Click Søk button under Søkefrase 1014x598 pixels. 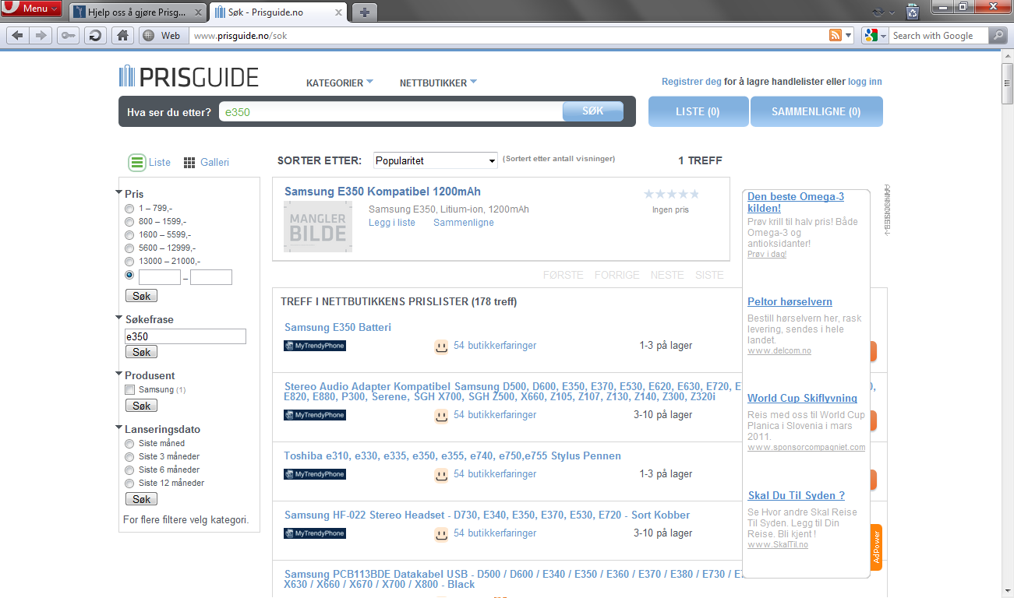point(141,352)
